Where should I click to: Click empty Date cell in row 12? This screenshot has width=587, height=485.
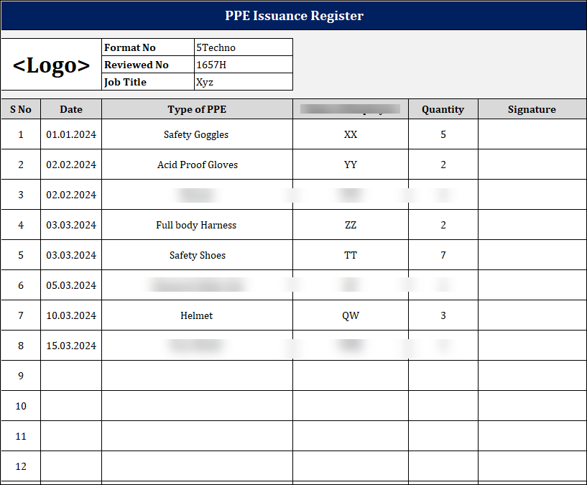pyautogui.click(x=71, y=466)
